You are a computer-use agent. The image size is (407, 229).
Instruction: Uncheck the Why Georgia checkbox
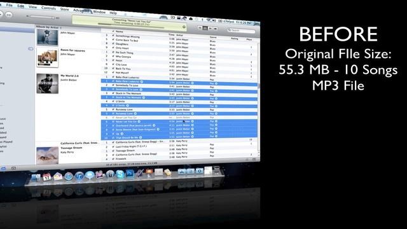(113, 56)
